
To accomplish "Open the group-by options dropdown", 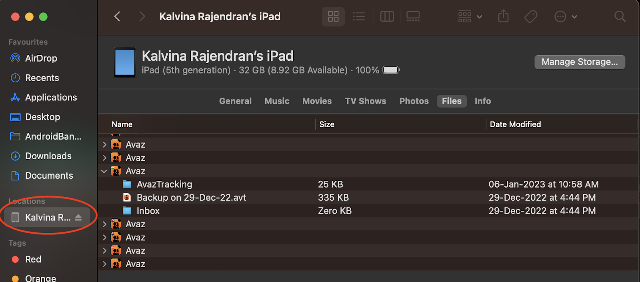I will coord(470,16).
